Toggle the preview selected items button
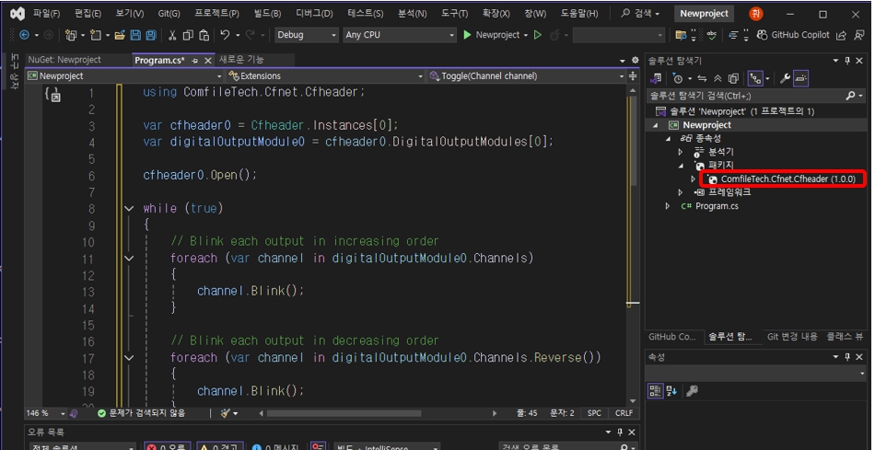The height and width of the screenshot is (450, 875). point(800,79)
